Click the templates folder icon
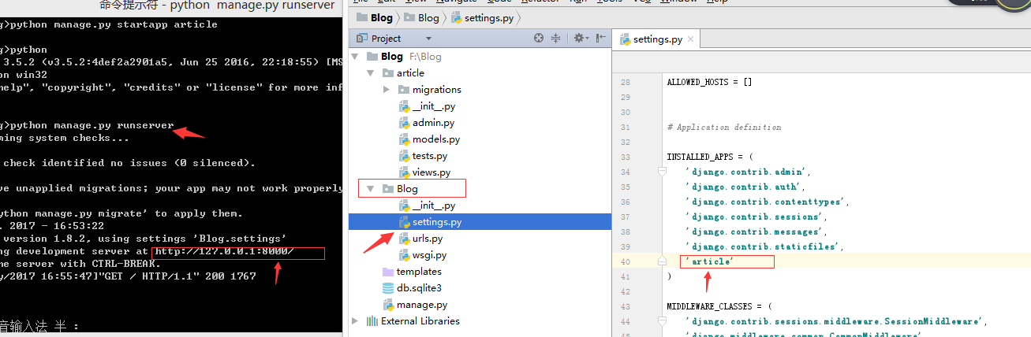The width and height of the screenshot is (1031, 337). point(388,272)
